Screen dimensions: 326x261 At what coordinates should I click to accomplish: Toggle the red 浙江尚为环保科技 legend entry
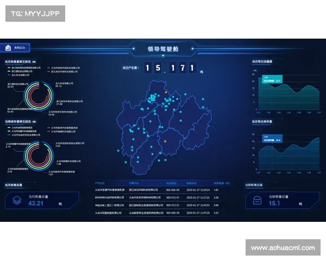pyautogui.click(x=62, y=72)
